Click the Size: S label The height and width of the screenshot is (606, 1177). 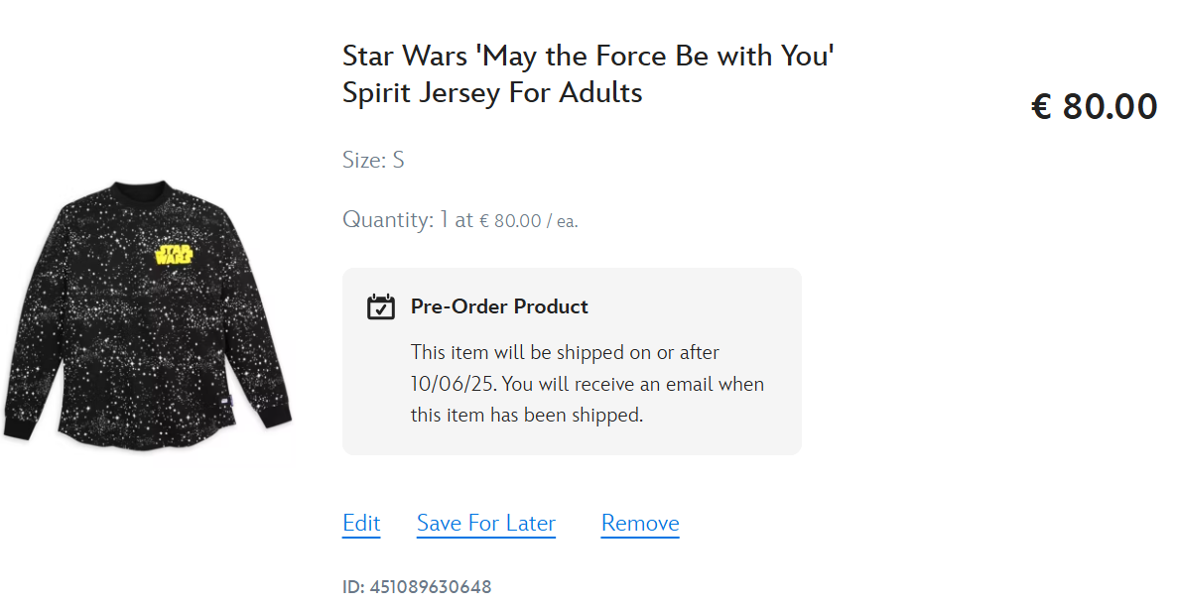pyautogui.click(x=373, y=160)
